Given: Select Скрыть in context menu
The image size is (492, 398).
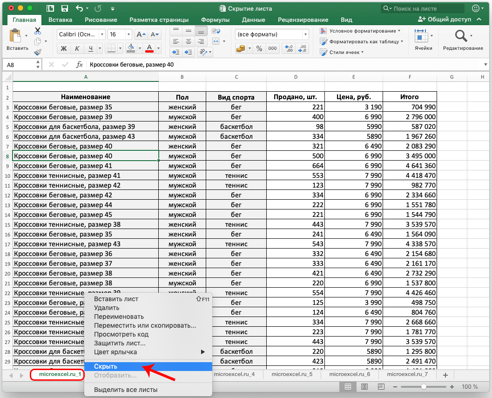Looking at the screenshot, I should coord(148,366).
